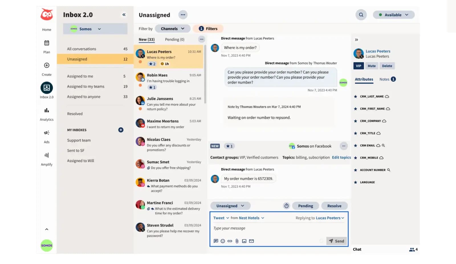Insert an emoji into the reply composer

click(223, 241)
